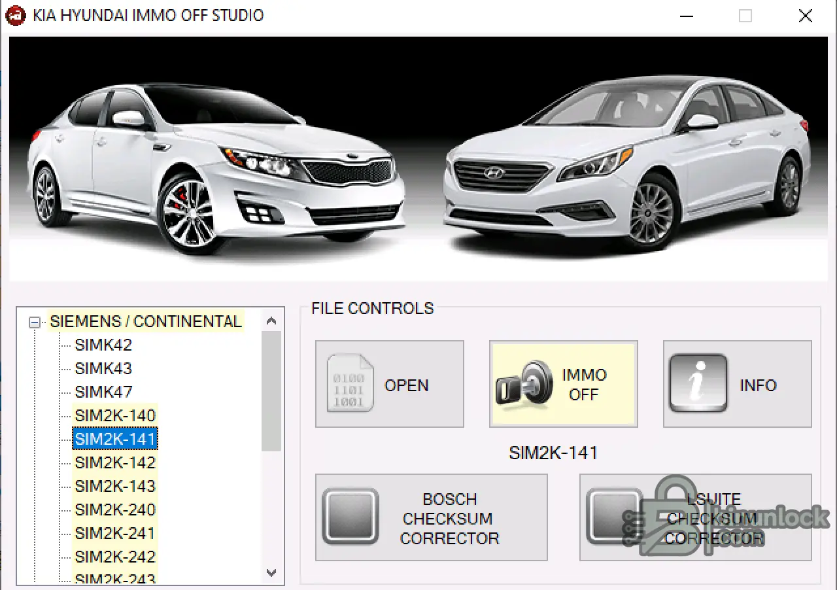Select SIM2K-142 in the ECU list
This screenshot has width=837, height=590.
pos(115,462)
